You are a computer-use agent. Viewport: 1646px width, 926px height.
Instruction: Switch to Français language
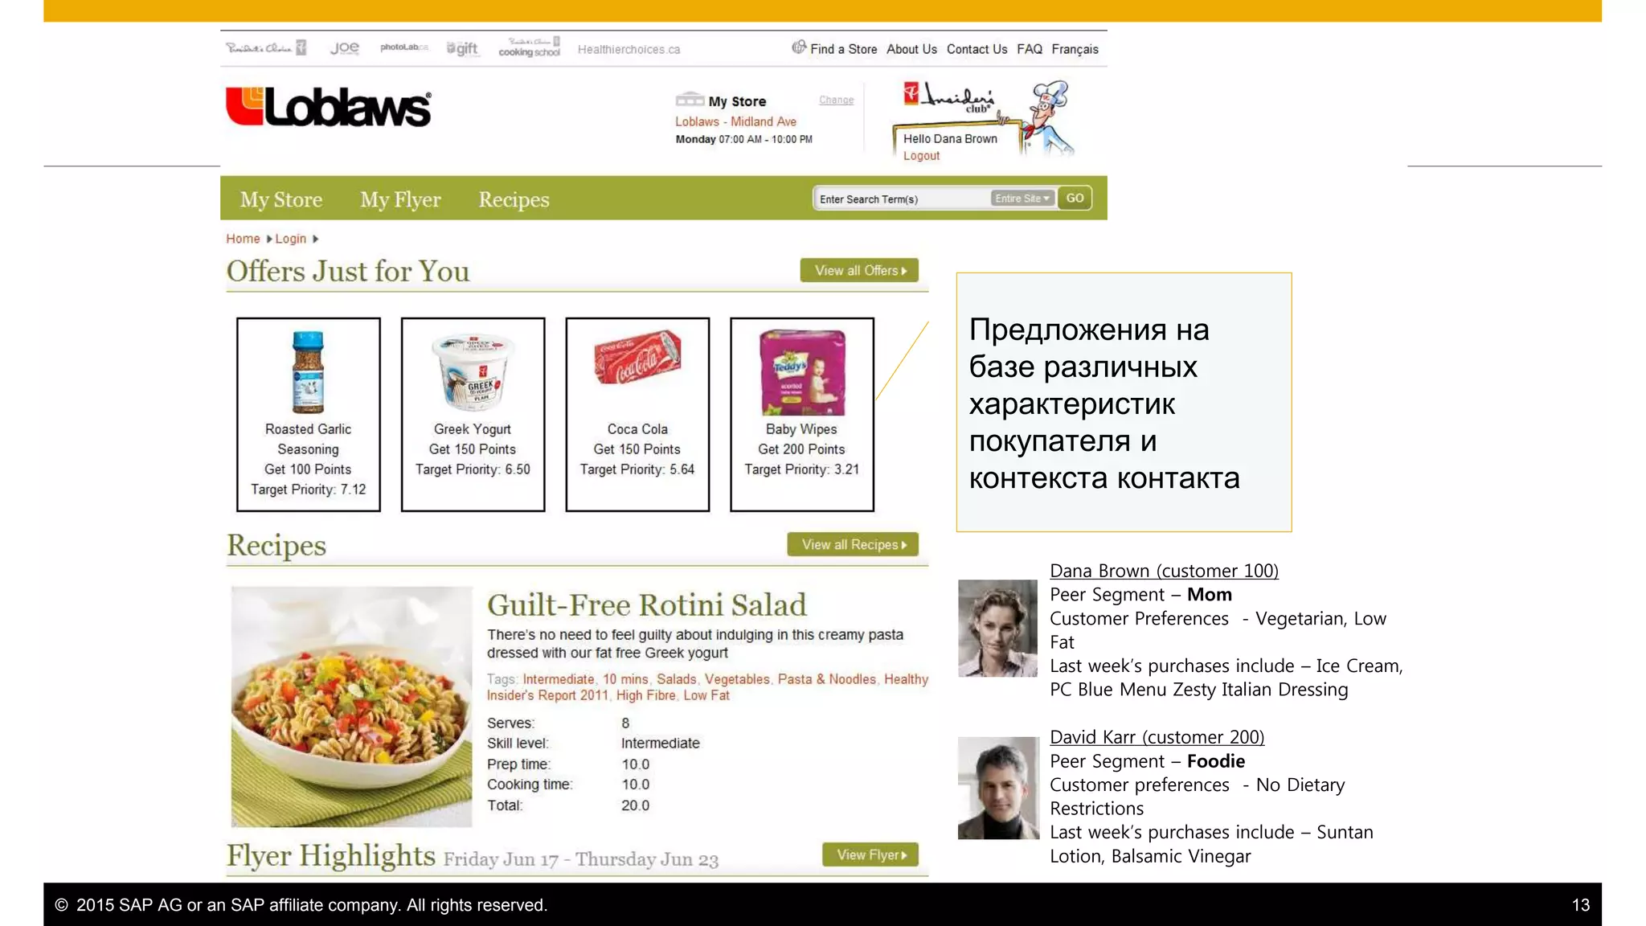(1075, 50)
